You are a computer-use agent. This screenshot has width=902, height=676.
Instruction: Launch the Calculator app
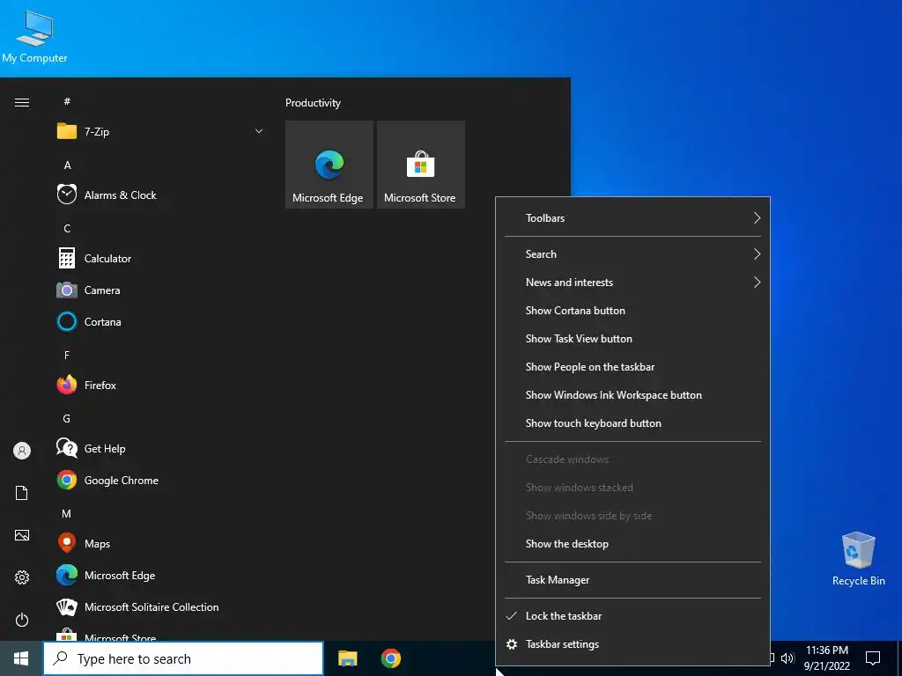click(x=160, y=259)
